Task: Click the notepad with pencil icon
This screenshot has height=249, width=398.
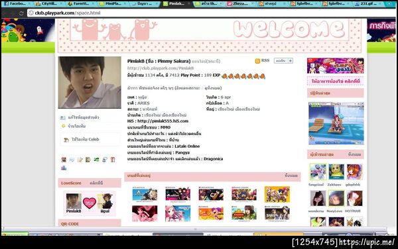Action: coord(80,160)
